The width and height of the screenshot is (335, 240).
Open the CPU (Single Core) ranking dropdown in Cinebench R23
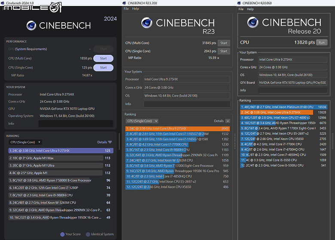click(142, 121)
